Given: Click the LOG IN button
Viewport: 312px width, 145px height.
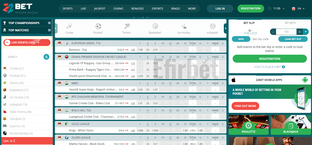Looking at the screenshot, I should [220, 9].
